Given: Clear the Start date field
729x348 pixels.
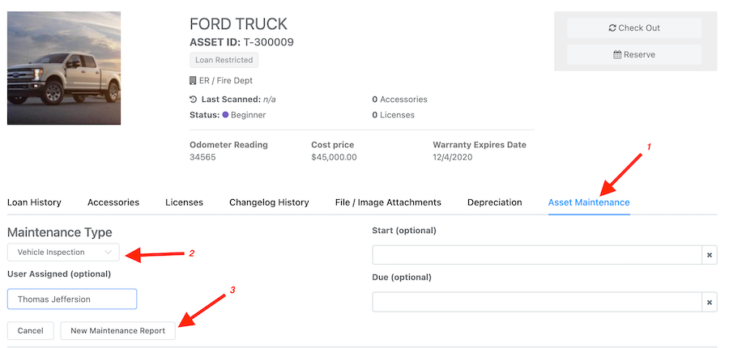Looking at the screenshot, I should (x=710, y=255).
